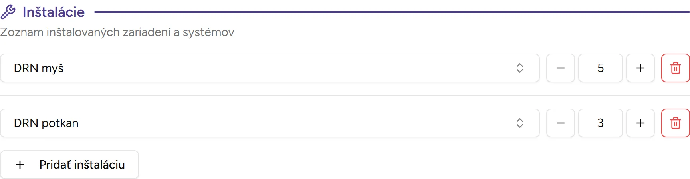Decrease the DRN myš quantity
The height and width of the screenshot is (179, 690).
click(560, 68)
